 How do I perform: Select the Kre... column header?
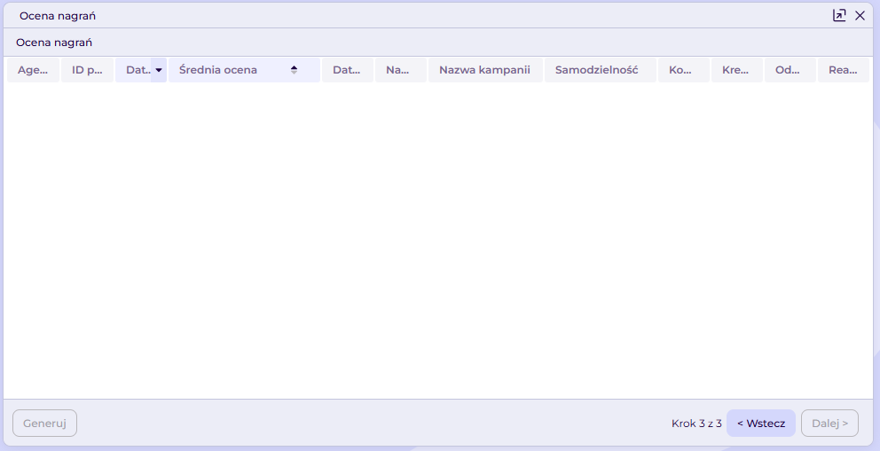pos(737,70)
